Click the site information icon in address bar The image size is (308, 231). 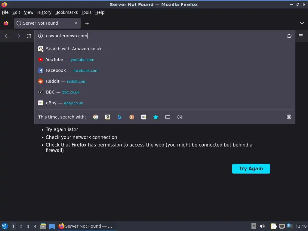click(x=41, y=36)
